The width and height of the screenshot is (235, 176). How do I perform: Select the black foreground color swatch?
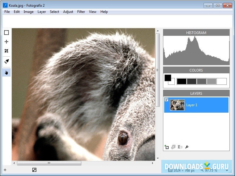(x=168, y=78)
